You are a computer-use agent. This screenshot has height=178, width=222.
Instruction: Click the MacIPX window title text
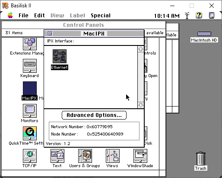[94, 34]
